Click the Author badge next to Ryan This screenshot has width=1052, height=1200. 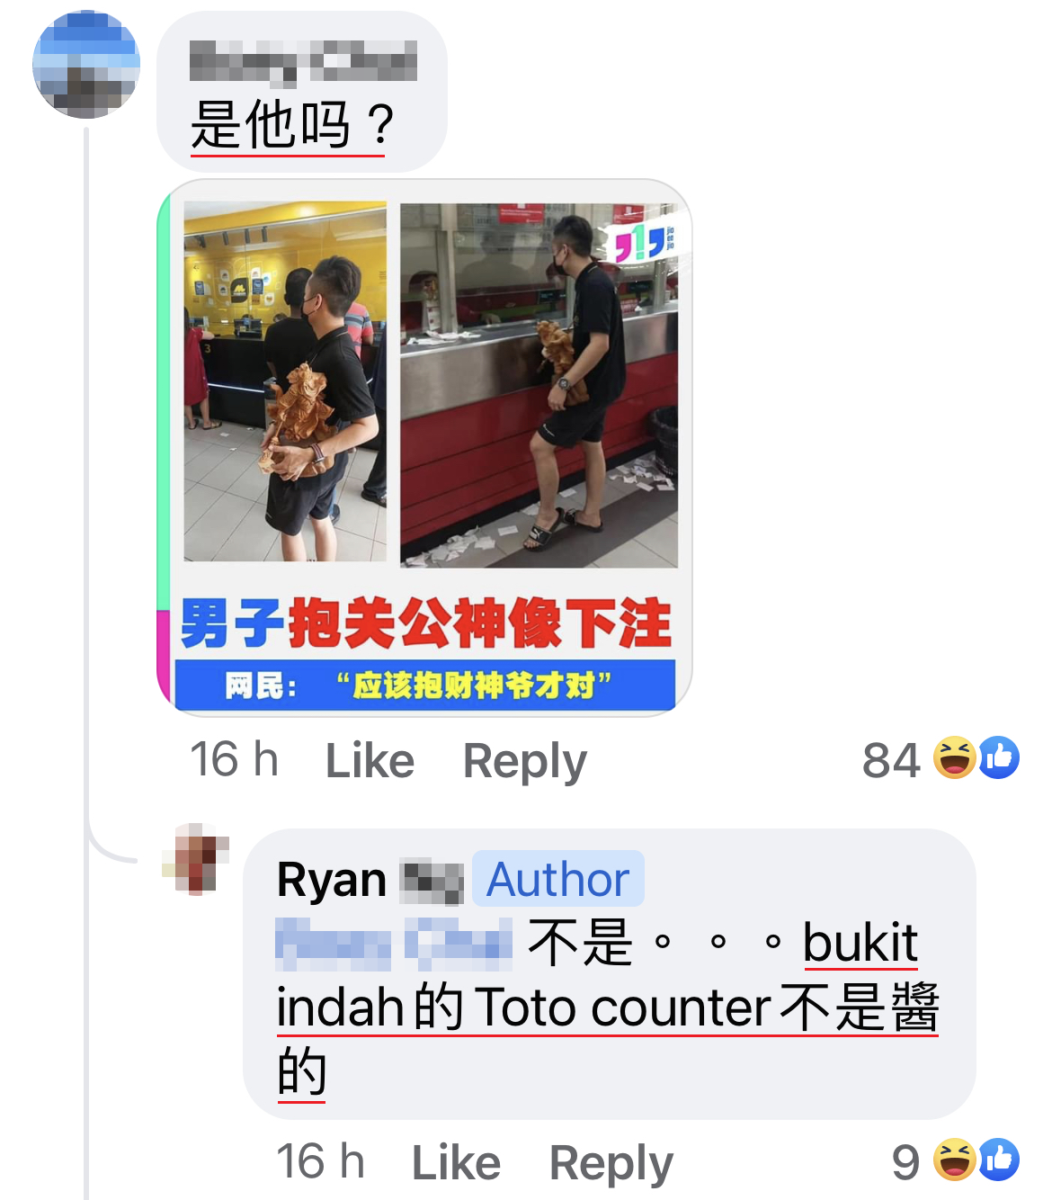coord(557,879)
